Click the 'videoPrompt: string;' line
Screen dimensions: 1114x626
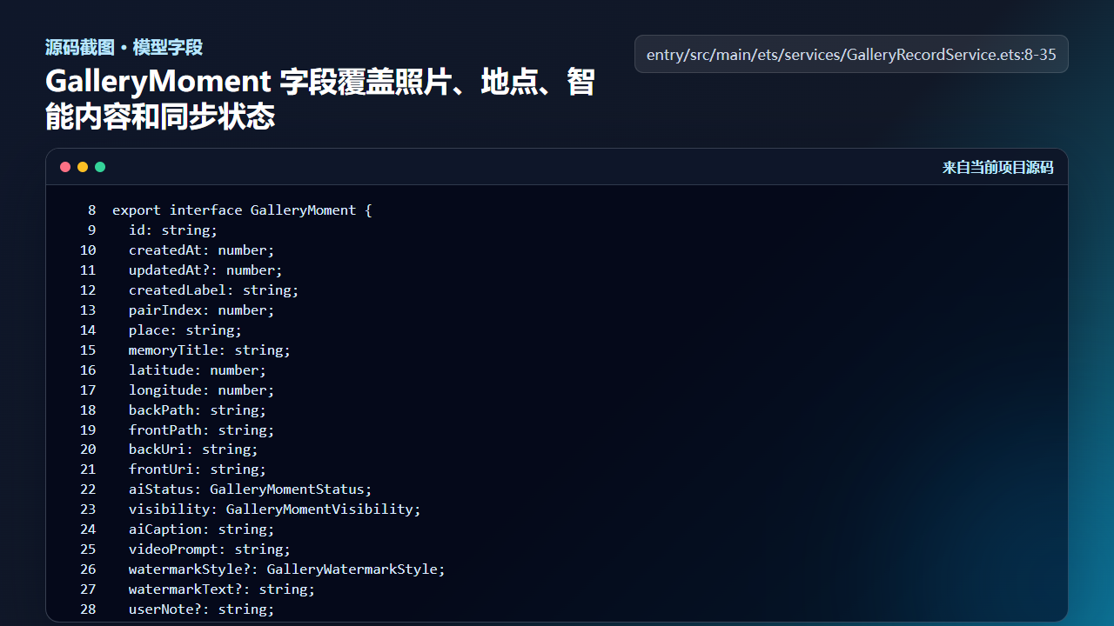tap(210, 549)
